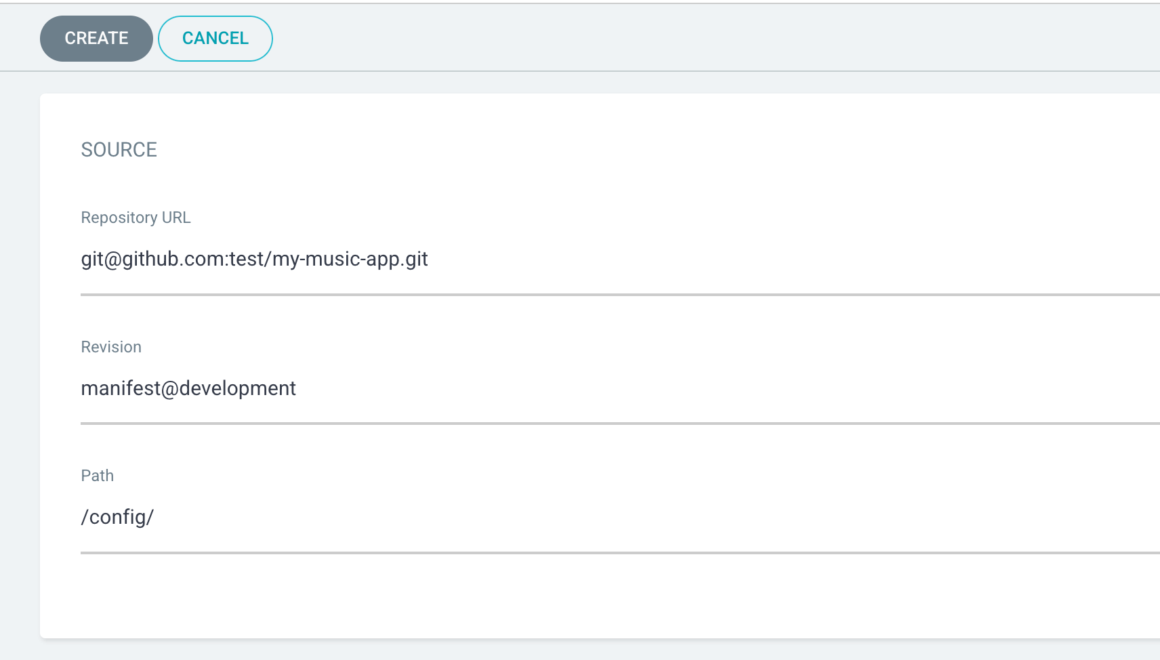Click the Revision field label
This screenshot has width=1160, height=660.
coord(111,347)
